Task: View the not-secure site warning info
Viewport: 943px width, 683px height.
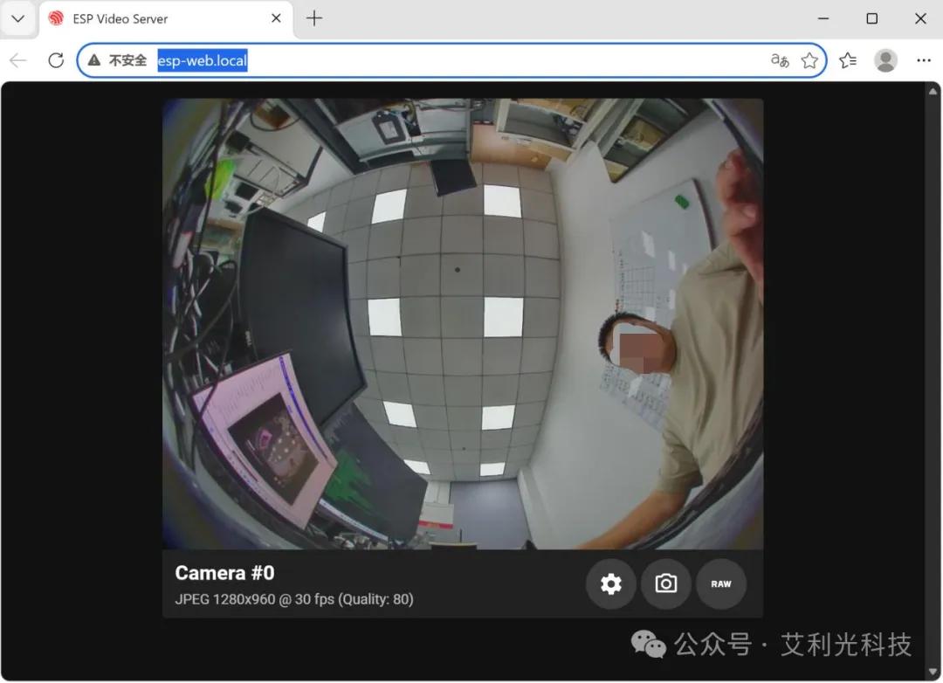Action: point(117,60)
